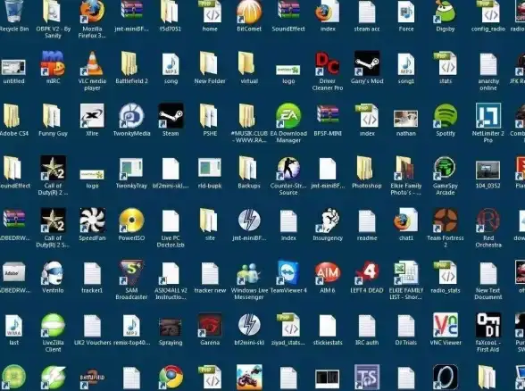525x391 pixels.
Task: Open the Photoshop folder
Action: (366, 169)
